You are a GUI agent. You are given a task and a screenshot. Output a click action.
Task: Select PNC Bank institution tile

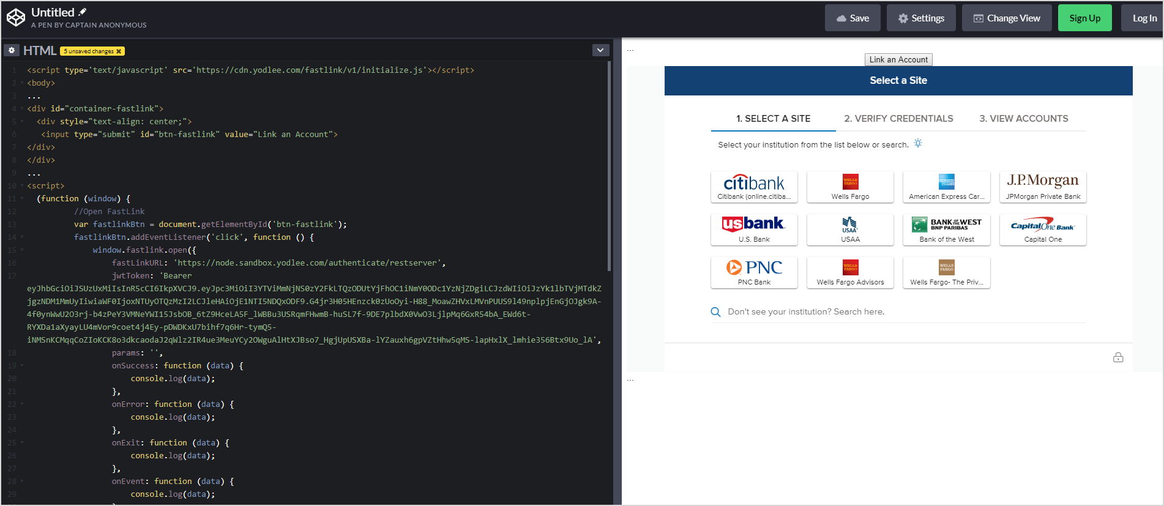click(x=754, y=273)
